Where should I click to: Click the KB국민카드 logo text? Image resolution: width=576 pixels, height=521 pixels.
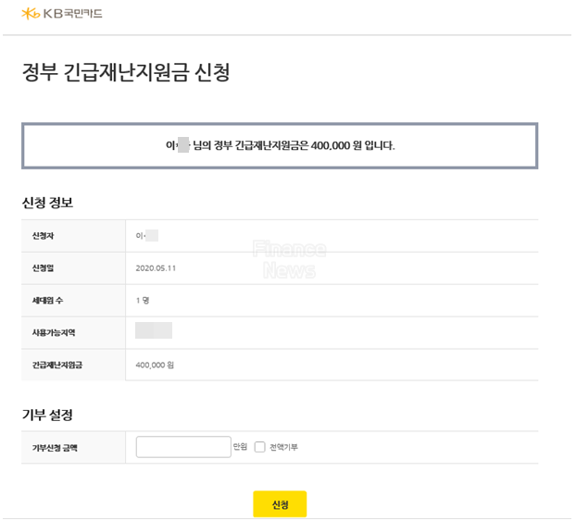coord(73,14)
